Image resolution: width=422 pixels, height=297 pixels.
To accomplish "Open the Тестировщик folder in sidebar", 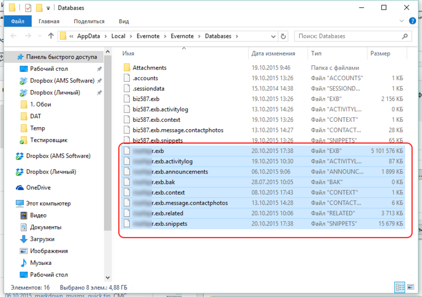I will click(49, 140).
